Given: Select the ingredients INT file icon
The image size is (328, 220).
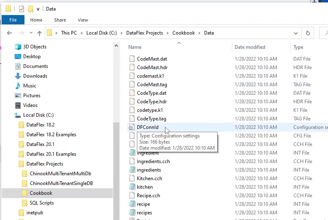Looking at the screenshot, I should click(132, 170).
